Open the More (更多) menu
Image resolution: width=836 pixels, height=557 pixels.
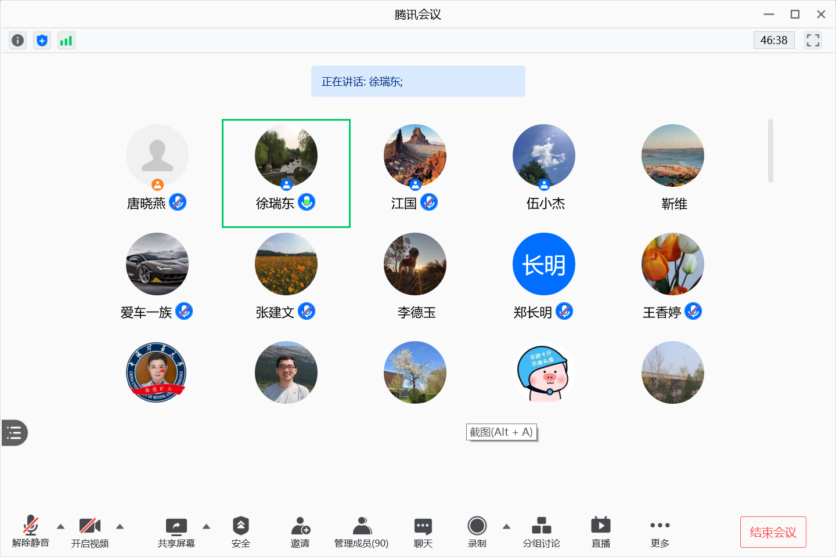pos(660,531)
